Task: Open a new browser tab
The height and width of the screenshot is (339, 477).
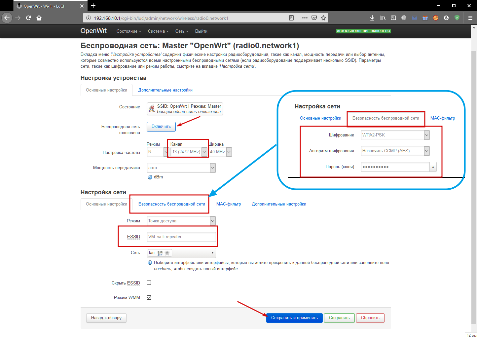Action: [x=93, y=6]
